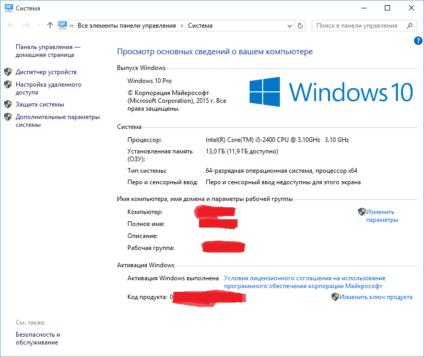Minimize the System window

tap(364, 8)
